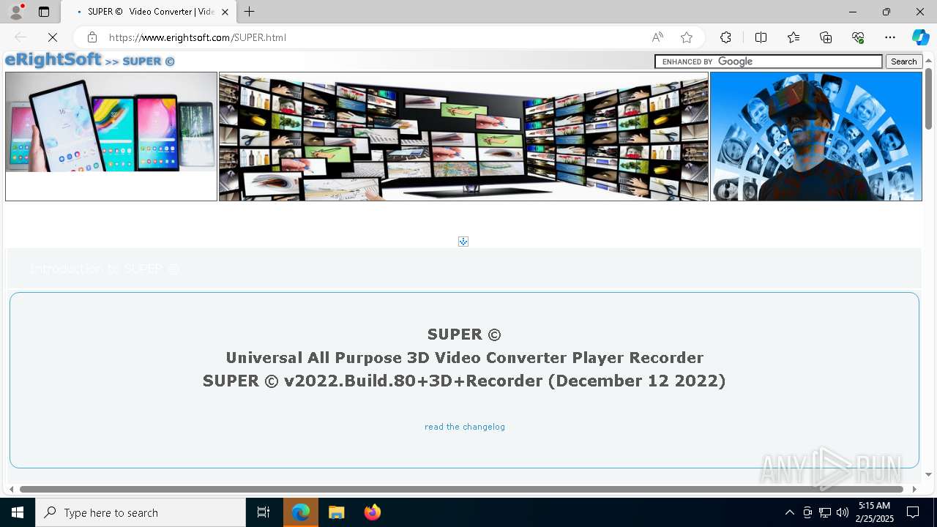Image resolution: width=937 pixels, height=527 pixels.
Task: Click the Edge taskbar icon
Action: pyautogui.click(x=301, y=512)
